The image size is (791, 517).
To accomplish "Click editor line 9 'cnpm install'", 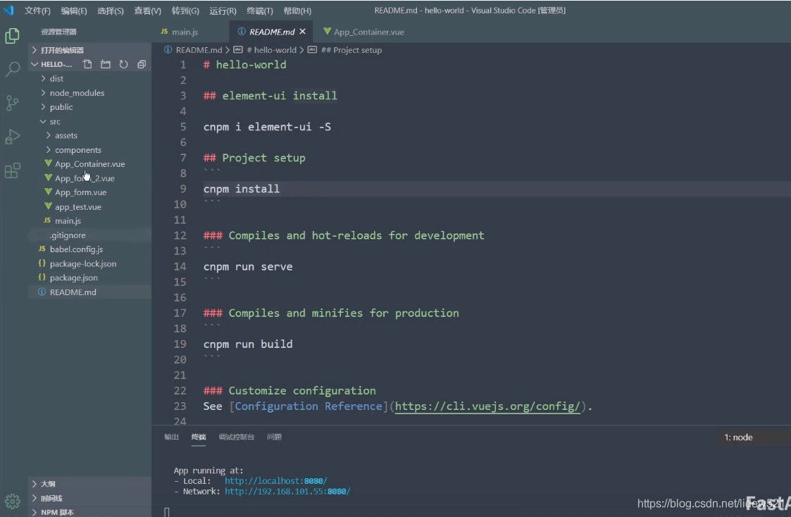I will coord(241,189).
